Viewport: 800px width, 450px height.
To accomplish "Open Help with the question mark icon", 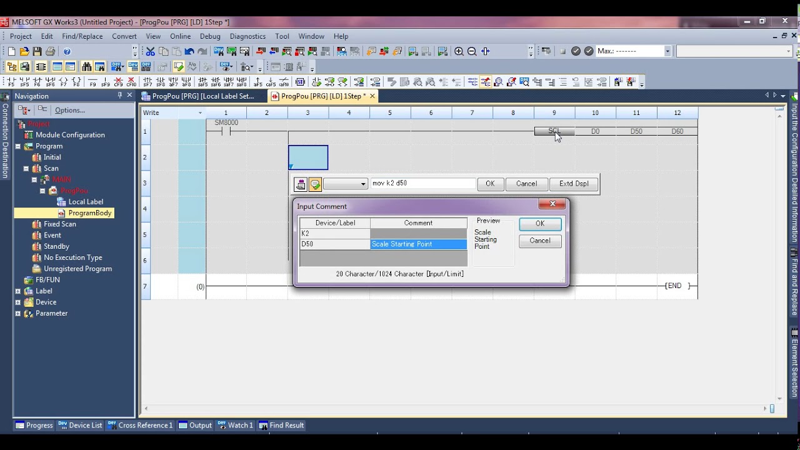I will [x=67, y=51].
